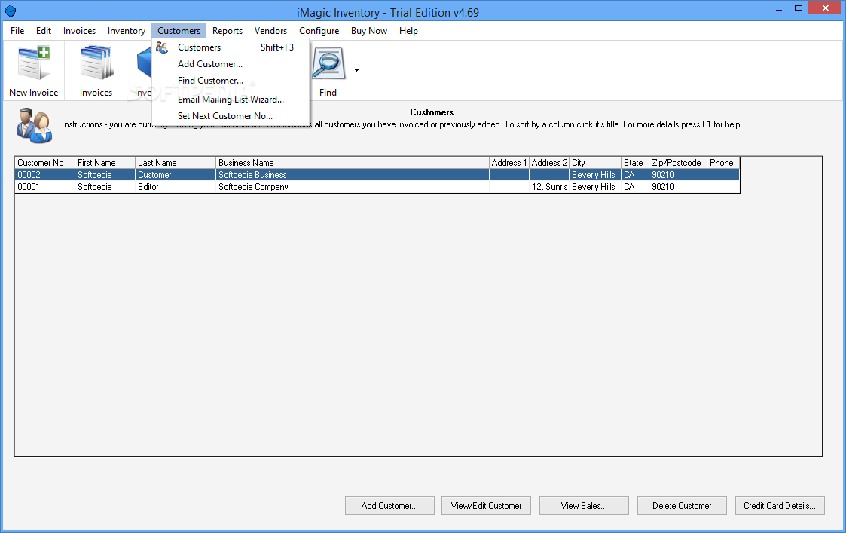The height and width of the screenshot is (533, 846).
Task: Open the Edit menu
Action: 44,31
